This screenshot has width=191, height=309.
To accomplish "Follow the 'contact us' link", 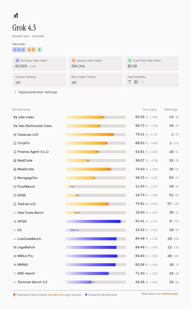I will point(55,295).
